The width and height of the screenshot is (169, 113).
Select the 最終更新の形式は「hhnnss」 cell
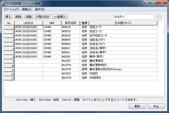click(x=123, y=69)
